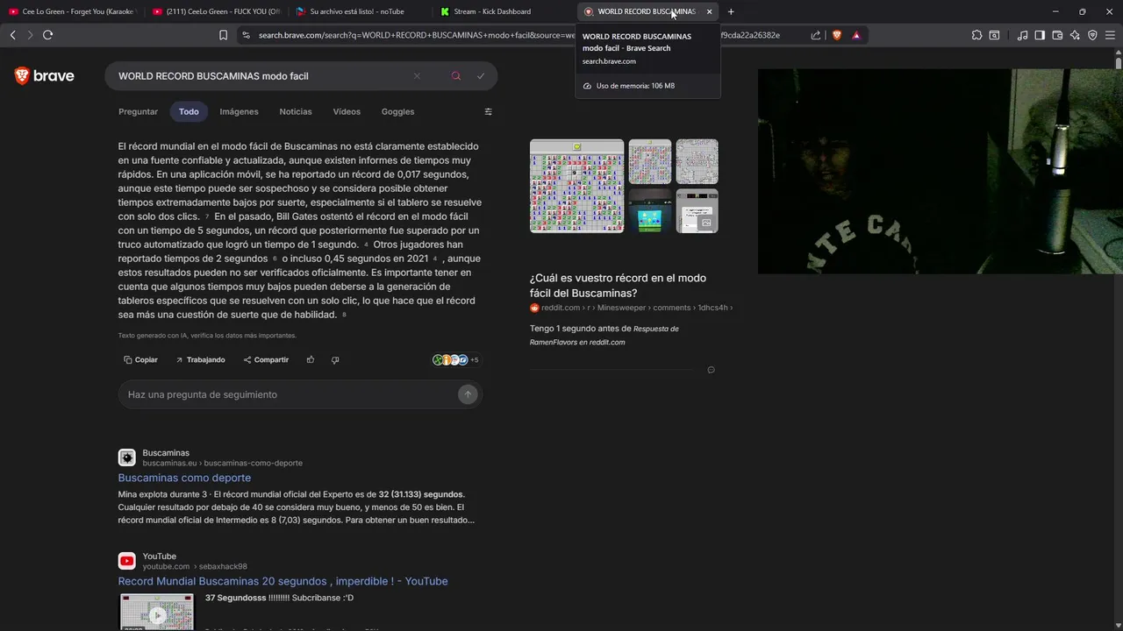Image resolution: width=1123 pixels, height=631 pixels.
Task: Open the large minesweeper board thumbnail
Action: pyautogui.click(x=576, y=186)
